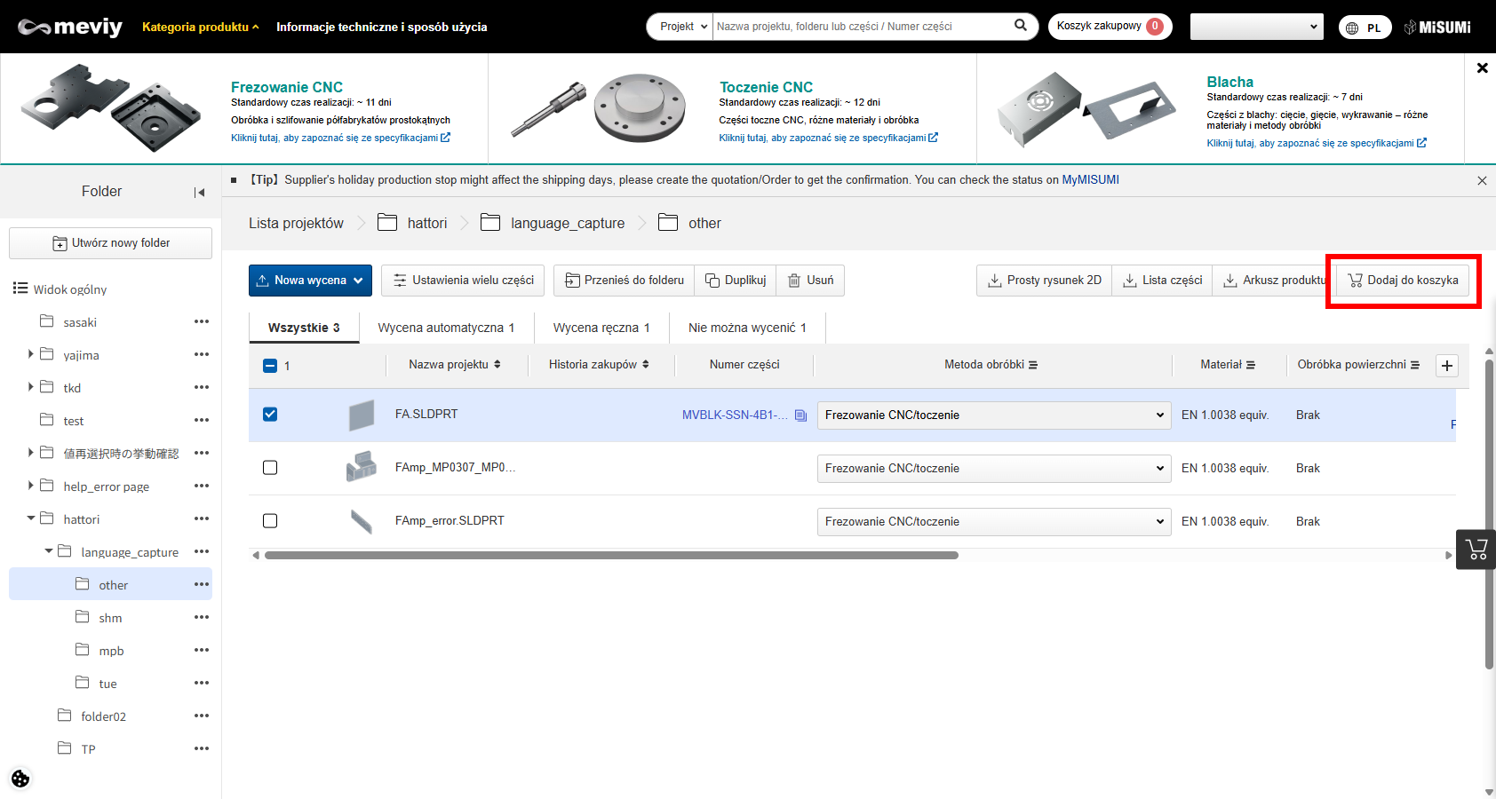Open processing method dropdown for FAmp_error.SLDPRT
This screenshot has width=1496, height=799.
[x=993, y=521]
